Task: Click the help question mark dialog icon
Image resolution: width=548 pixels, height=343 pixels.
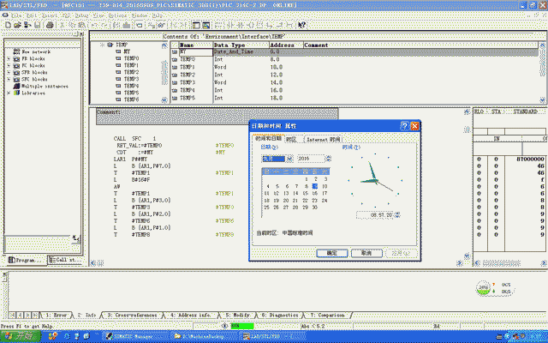Action: pos(403,126)
